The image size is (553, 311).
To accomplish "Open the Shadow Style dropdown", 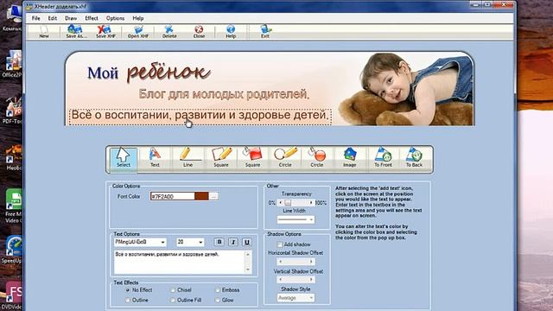I will pos(311,298).
